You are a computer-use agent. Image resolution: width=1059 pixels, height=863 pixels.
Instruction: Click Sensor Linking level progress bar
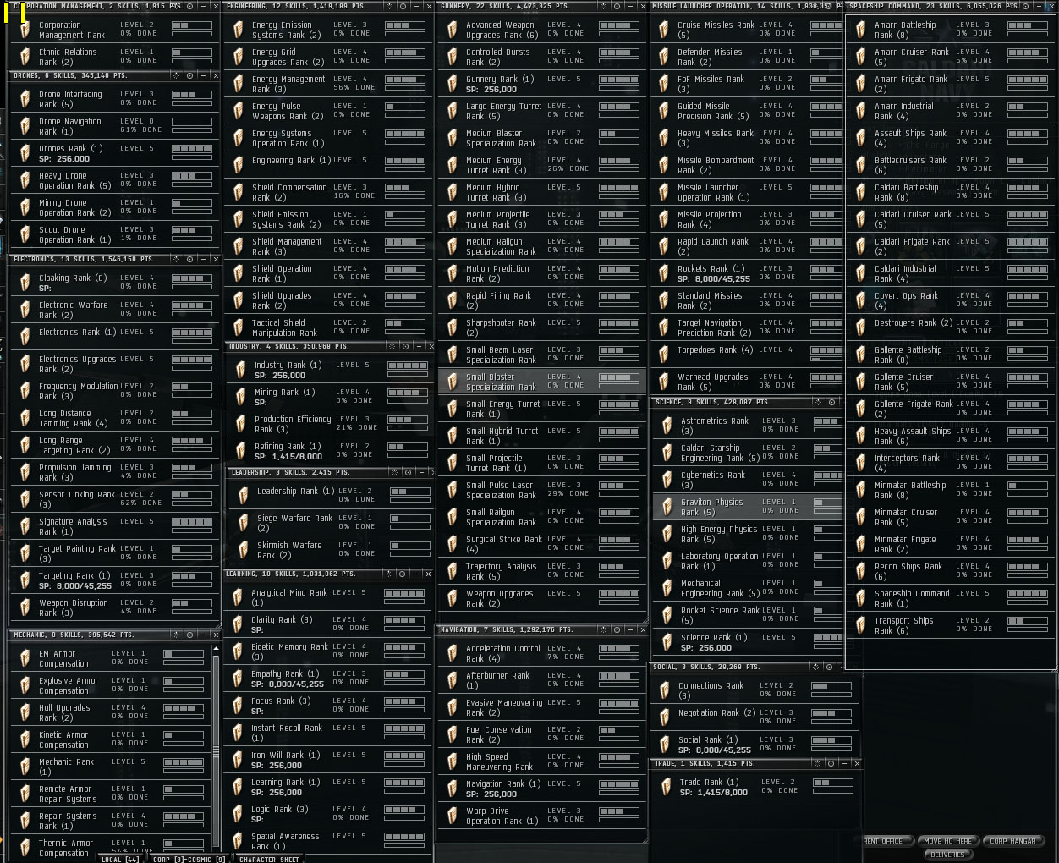click(x=192, y=495)
